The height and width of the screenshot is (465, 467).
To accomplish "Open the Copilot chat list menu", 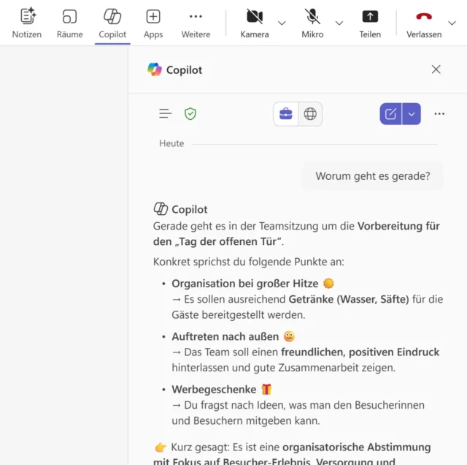I will coord(166,114).
